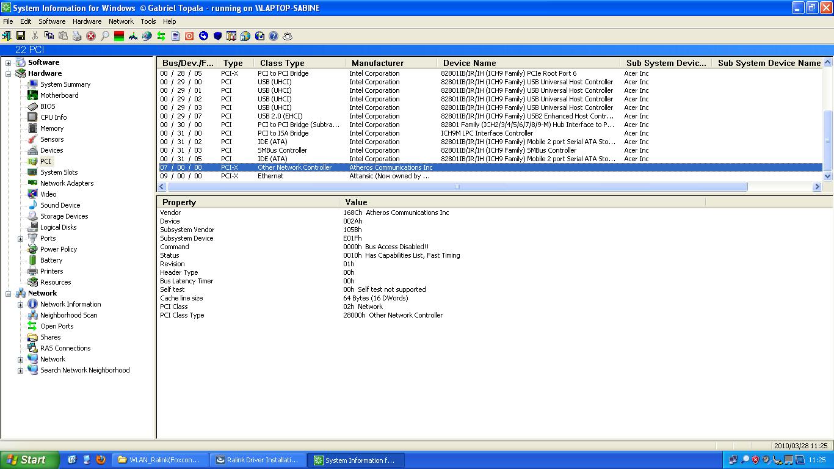Click the blue graph monitor icon
Image resolution: width=834 pixels, height=469 pixels.
[x=133, y=36]
